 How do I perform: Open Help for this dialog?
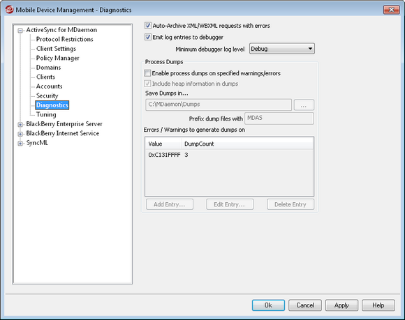378,305
